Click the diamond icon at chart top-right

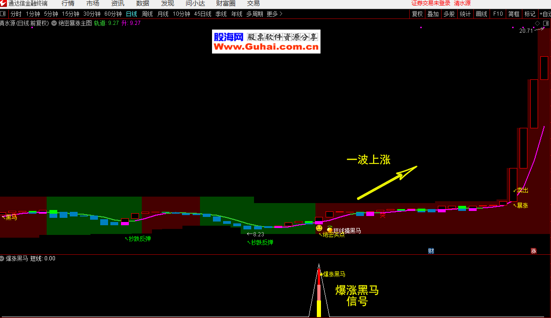coord(538,23)
